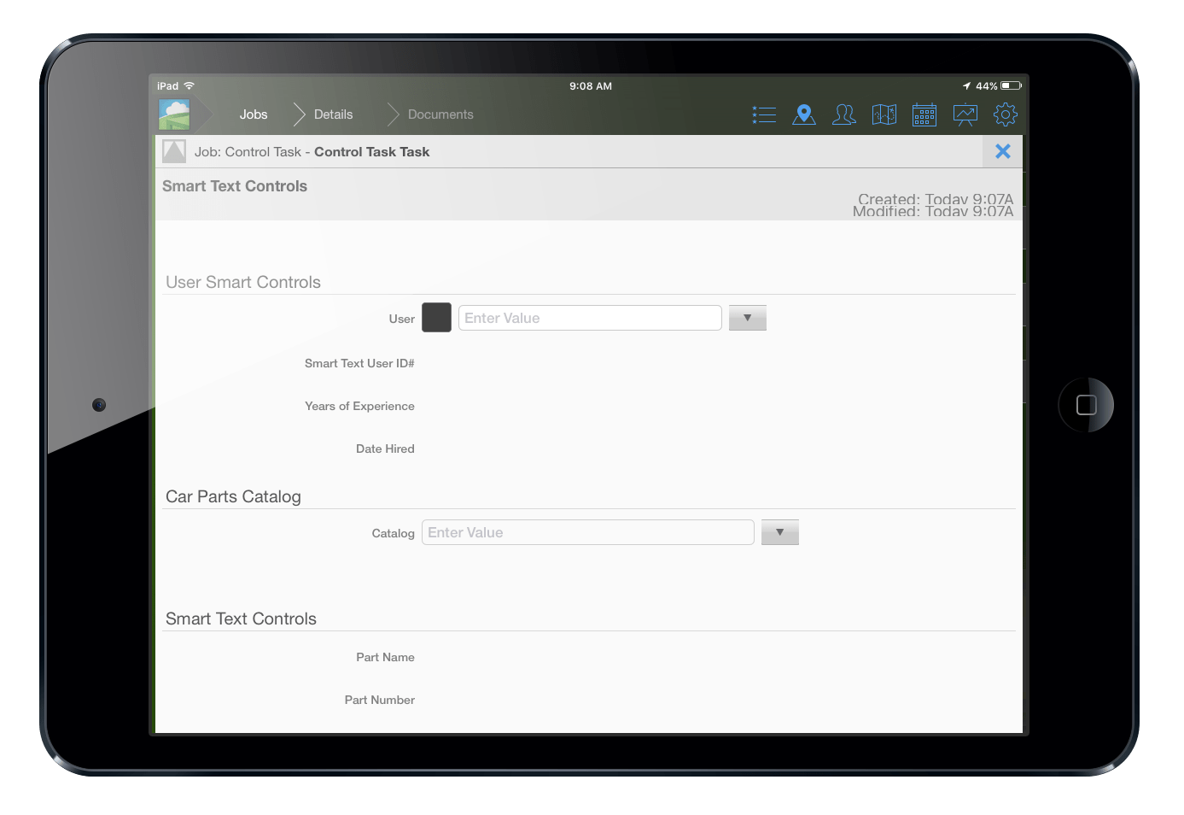Open the task list icon
1184x815 pixels.
tap(763, 114)
